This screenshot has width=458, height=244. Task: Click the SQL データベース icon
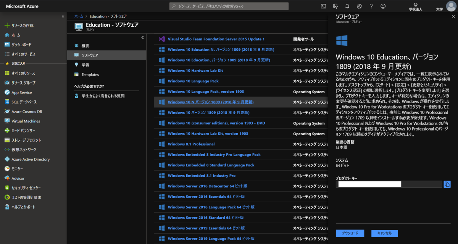[x=7, y=102]
